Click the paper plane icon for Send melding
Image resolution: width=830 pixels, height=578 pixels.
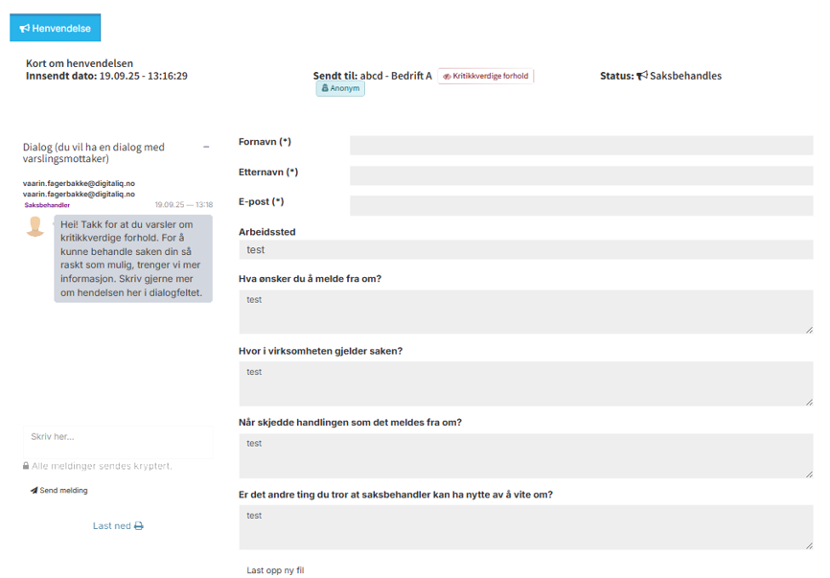[x=34, y=491]
